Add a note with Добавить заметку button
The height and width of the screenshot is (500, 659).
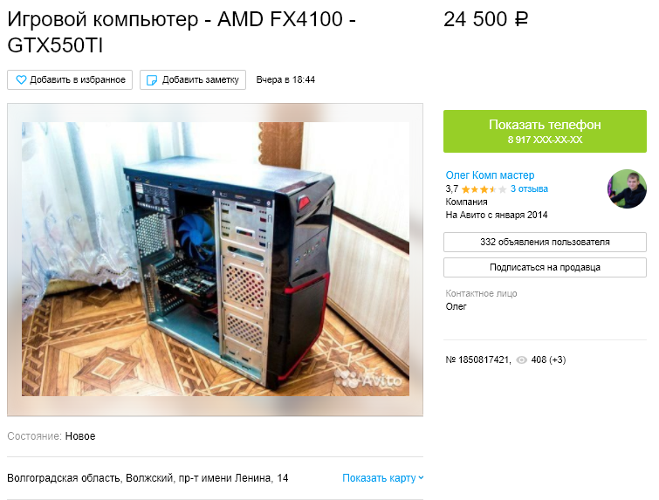tap(193, 79)
